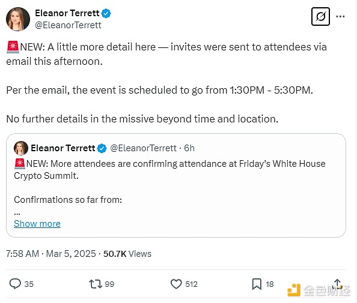Viewport: 357px width, 303px height.
Task: Open the quoted tweet's 6h timestamp
Action: click(189, 148)
